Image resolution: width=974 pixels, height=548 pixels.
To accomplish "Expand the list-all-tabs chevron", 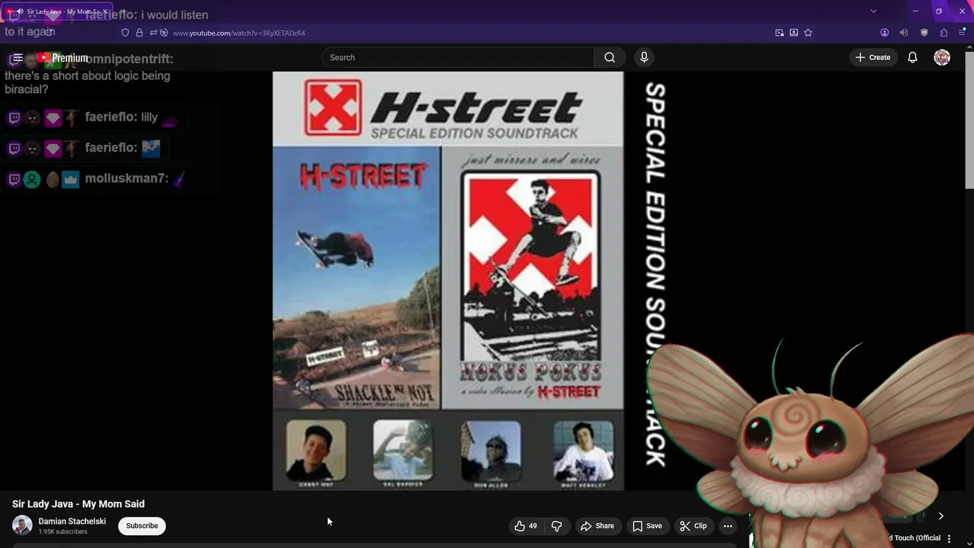I will click(874, 11).
